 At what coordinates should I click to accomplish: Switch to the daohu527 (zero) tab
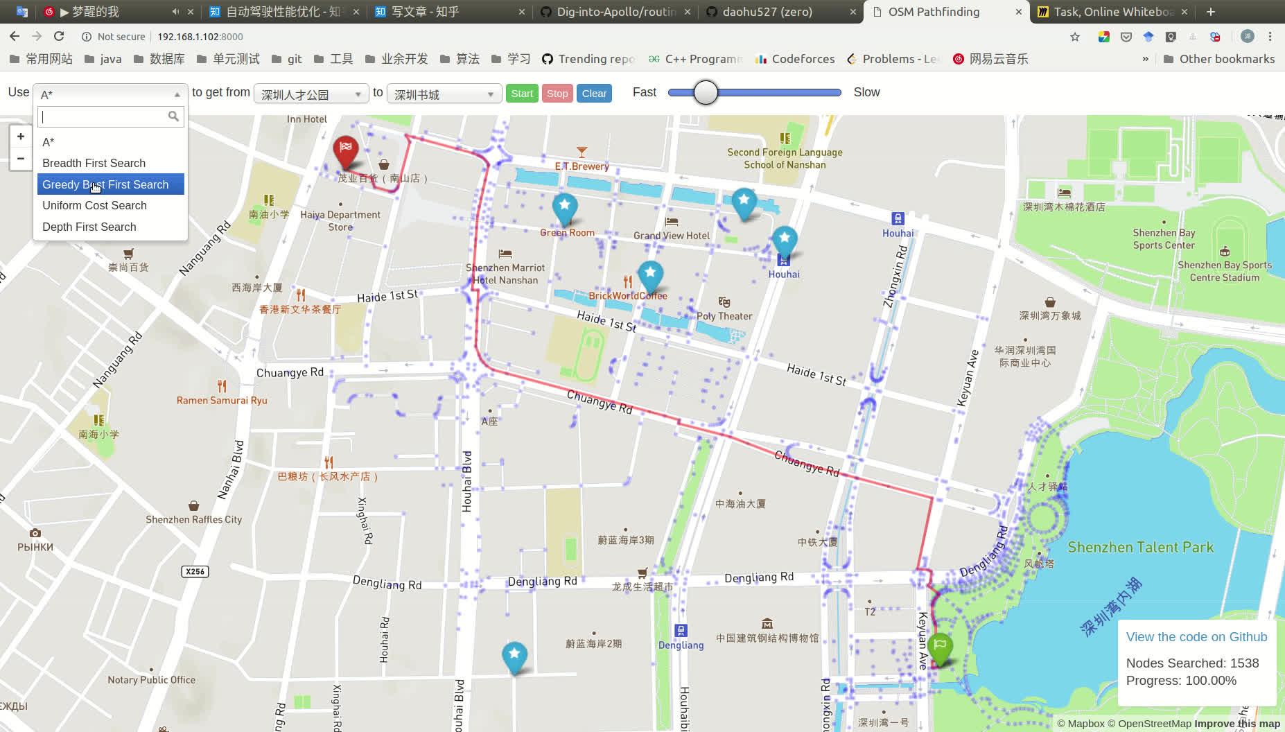pyautogui.click(x=780, y=12)
